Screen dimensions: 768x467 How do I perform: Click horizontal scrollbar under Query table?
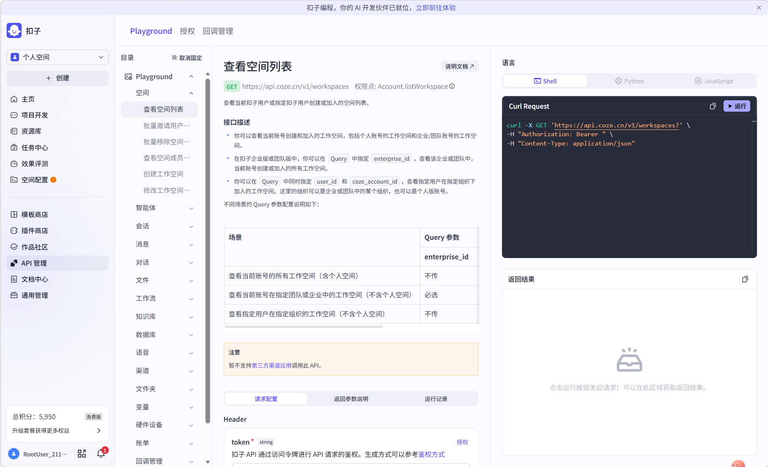[x=304, y=327]
